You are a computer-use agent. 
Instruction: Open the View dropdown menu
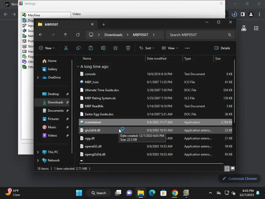170,48
